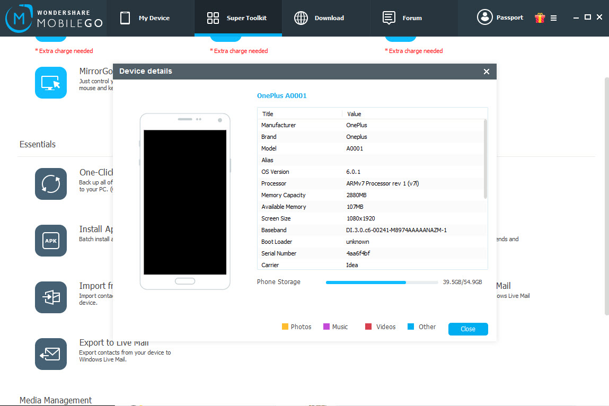Image resolution: width=609 pixels, height=406 pixels.
Task: Select the OS Version row
Action: pyautogui.click(x=371, y=172)
